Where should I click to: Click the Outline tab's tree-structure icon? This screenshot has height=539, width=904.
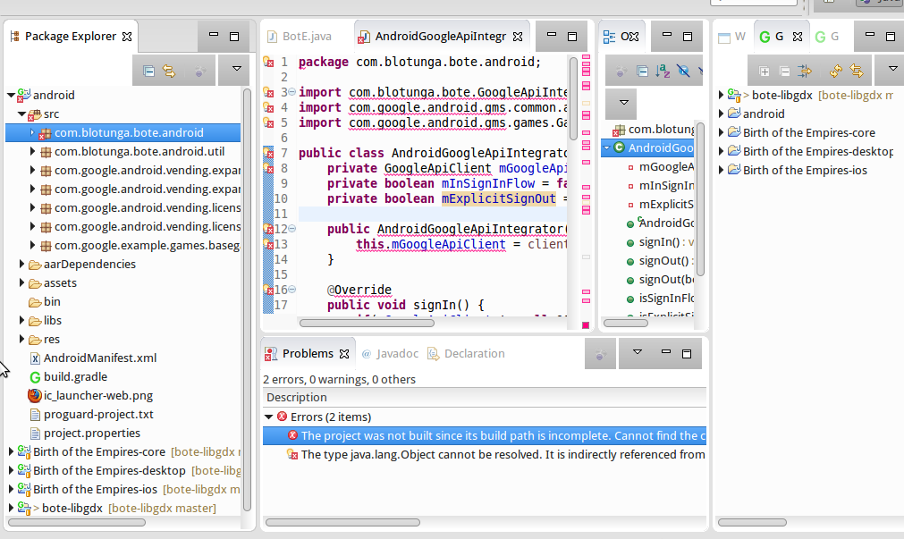pyautogui.click(x=609, y=37)
